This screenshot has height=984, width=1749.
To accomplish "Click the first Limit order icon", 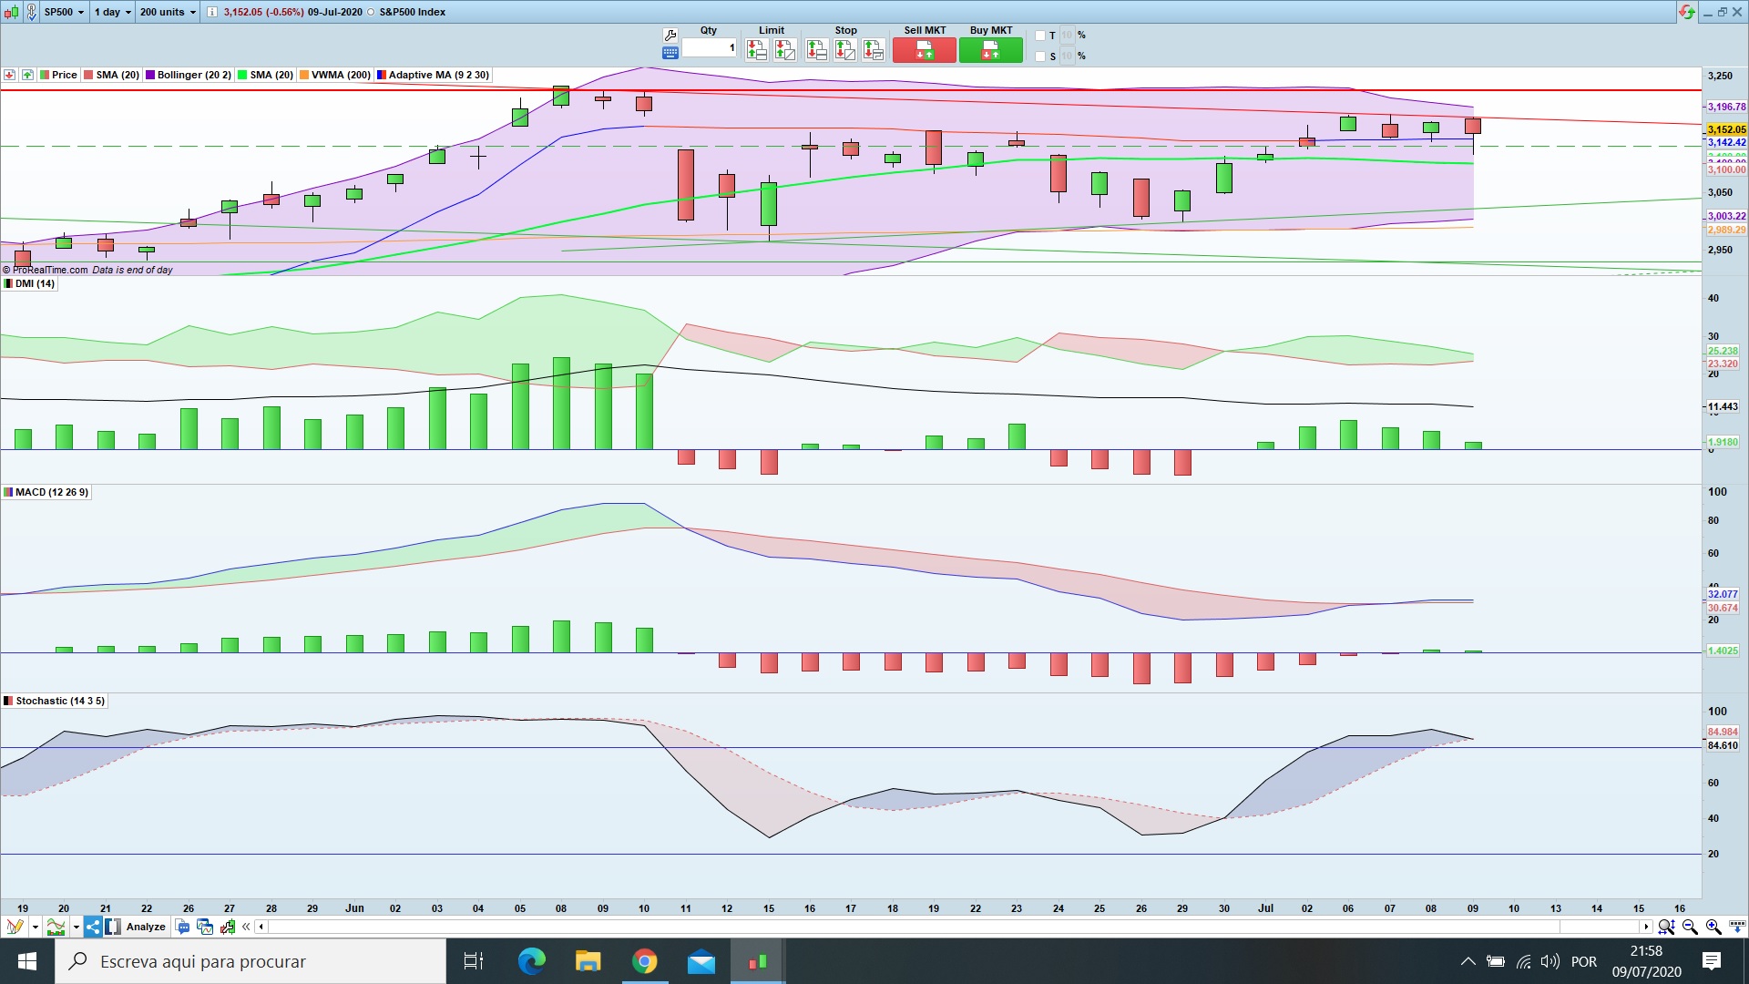I will tap(756, 50).
